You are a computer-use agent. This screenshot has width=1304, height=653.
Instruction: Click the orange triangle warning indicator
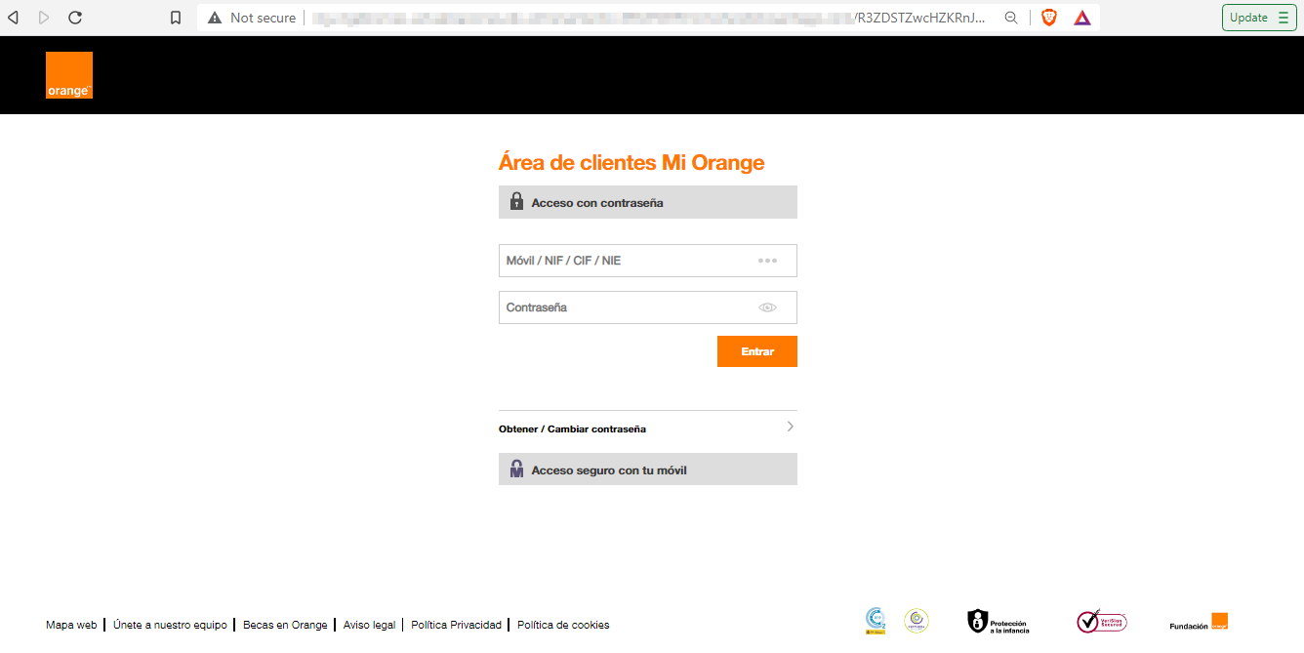coord(1081,17)
